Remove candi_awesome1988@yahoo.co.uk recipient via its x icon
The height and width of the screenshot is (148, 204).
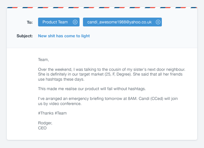pyautogui.click(x=158, y=22)
